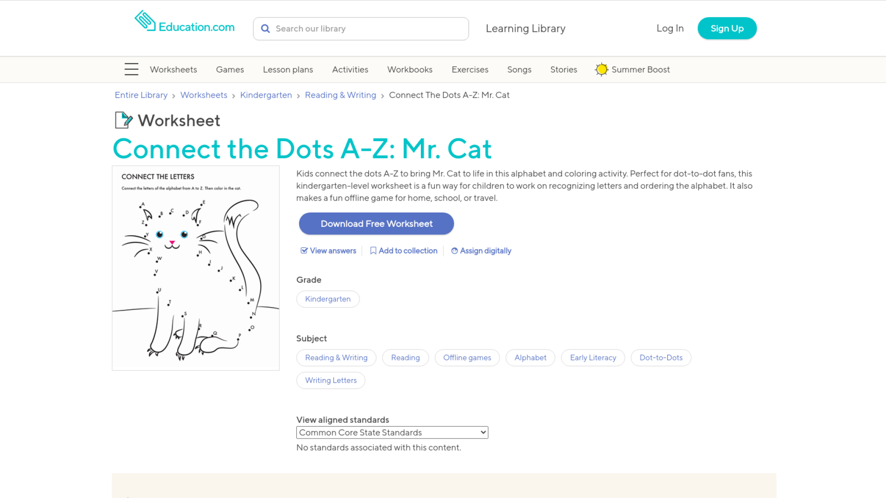886x498 pixels.
Task: Open the hamburger menu icon
Action: click(132, 69)
